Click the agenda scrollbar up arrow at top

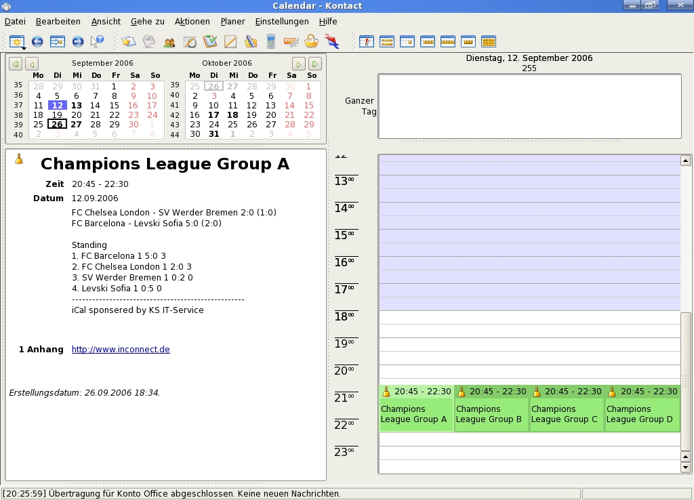point(686,161)
